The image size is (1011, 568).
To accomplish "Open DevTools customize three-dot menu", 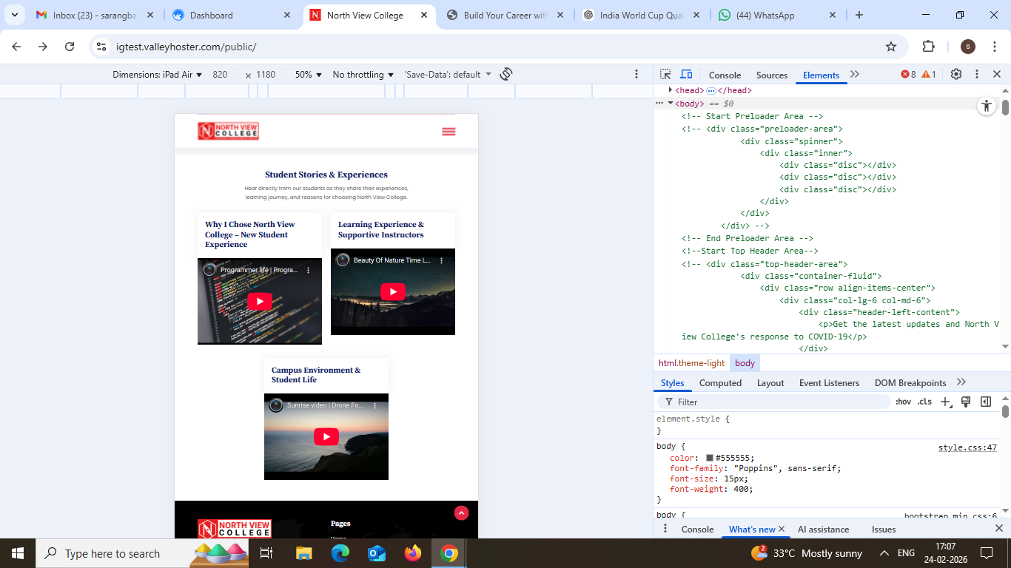I will (977, 75).
